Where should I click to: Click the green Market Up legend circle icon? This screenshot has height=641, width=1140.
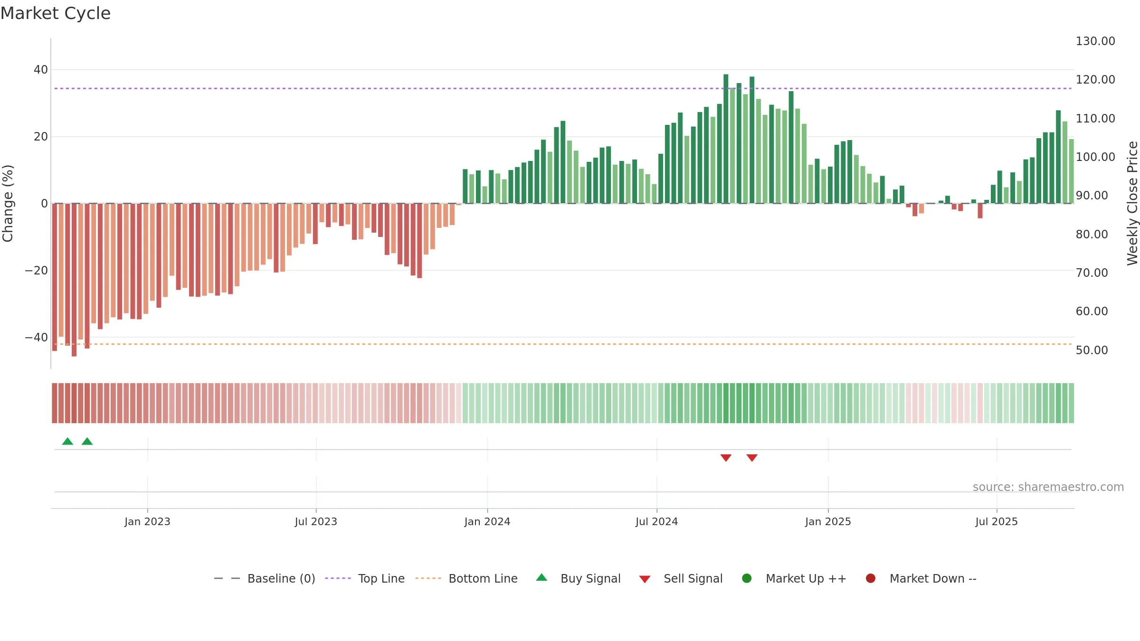[747, 578]
